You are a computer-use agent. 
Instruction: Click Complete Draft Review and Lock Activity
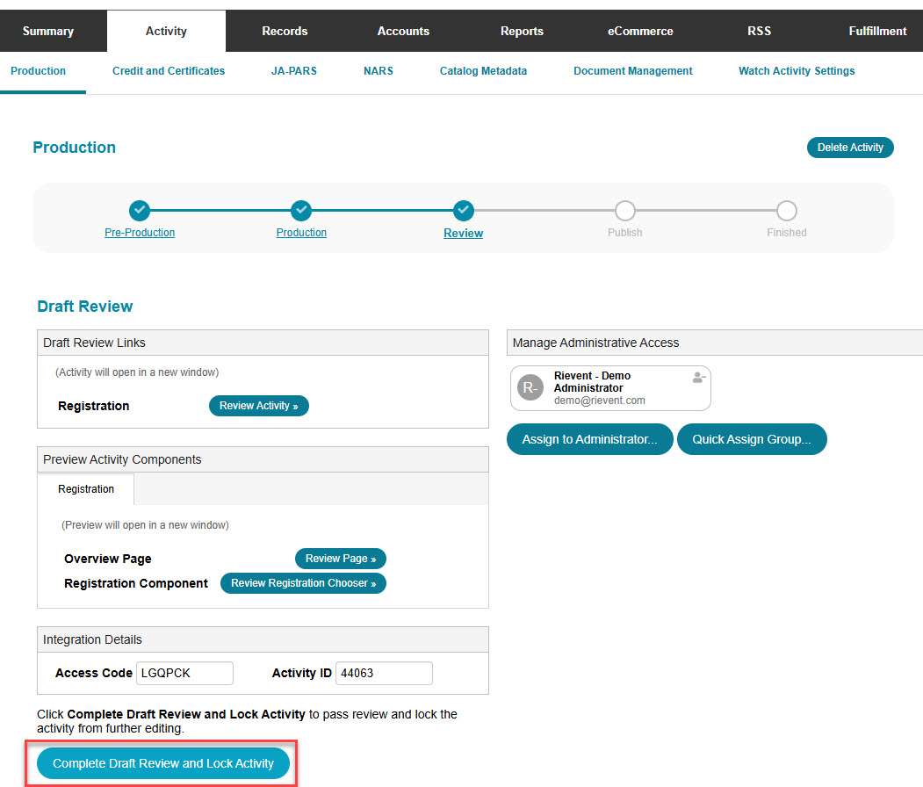point(163,763)
